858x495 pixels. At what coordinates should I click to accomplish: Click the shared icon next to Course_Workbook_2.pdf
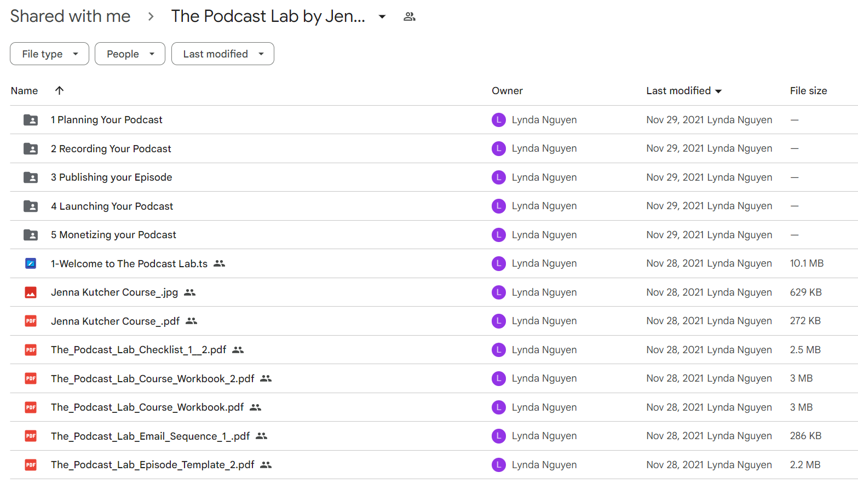click(266, 378)
